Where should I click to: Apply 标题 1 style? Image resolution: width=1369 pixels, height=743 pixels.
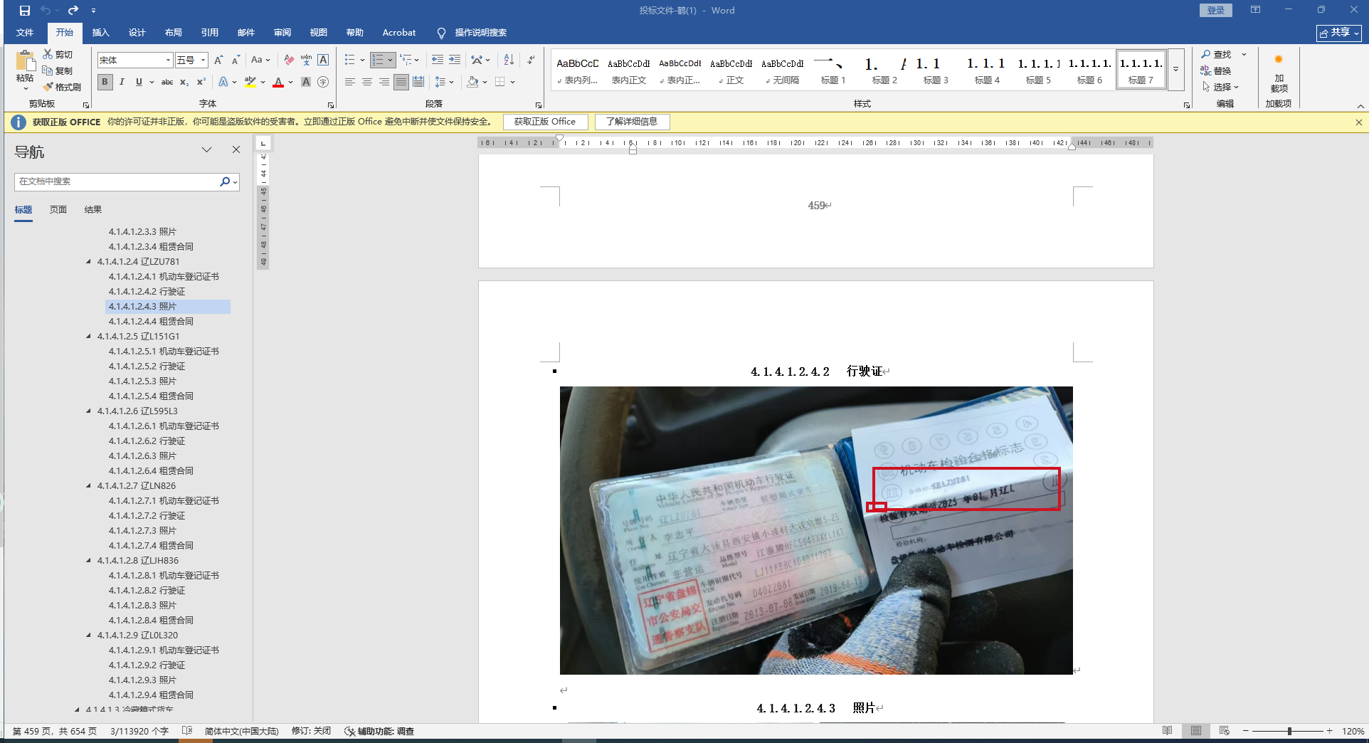click(x=833, y=70)
